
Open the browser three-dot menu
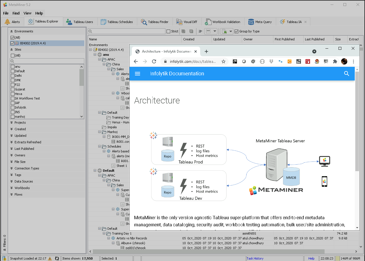coord(353,61)
